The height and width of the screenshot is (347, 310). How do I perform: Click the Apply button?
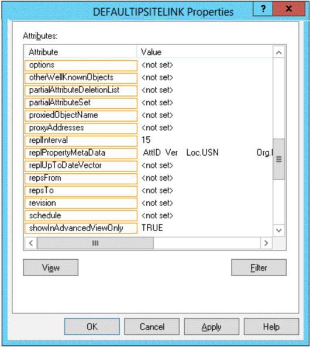[x=212, y=327]
